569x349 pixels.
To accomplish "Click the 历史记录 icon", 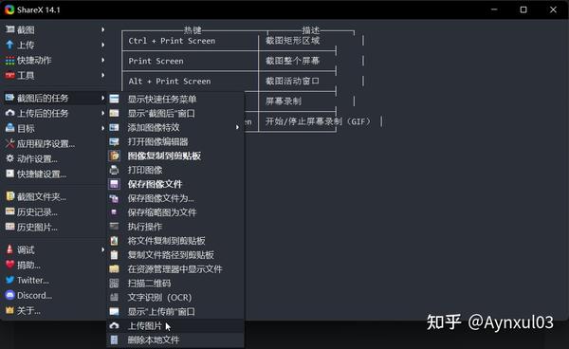I will [9, 211].
